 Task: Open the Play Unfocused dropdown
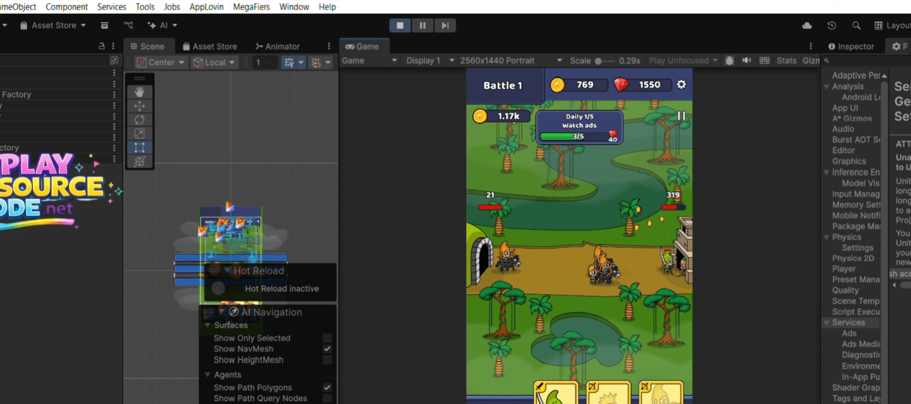pos(683,60)
